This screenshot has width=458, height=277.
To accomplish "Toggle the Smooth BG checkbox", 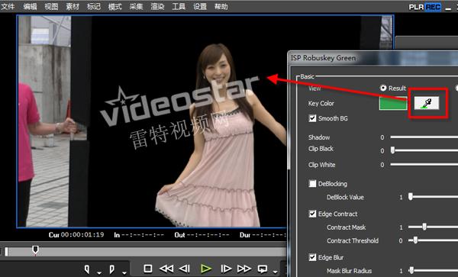I will coord(312,118).
